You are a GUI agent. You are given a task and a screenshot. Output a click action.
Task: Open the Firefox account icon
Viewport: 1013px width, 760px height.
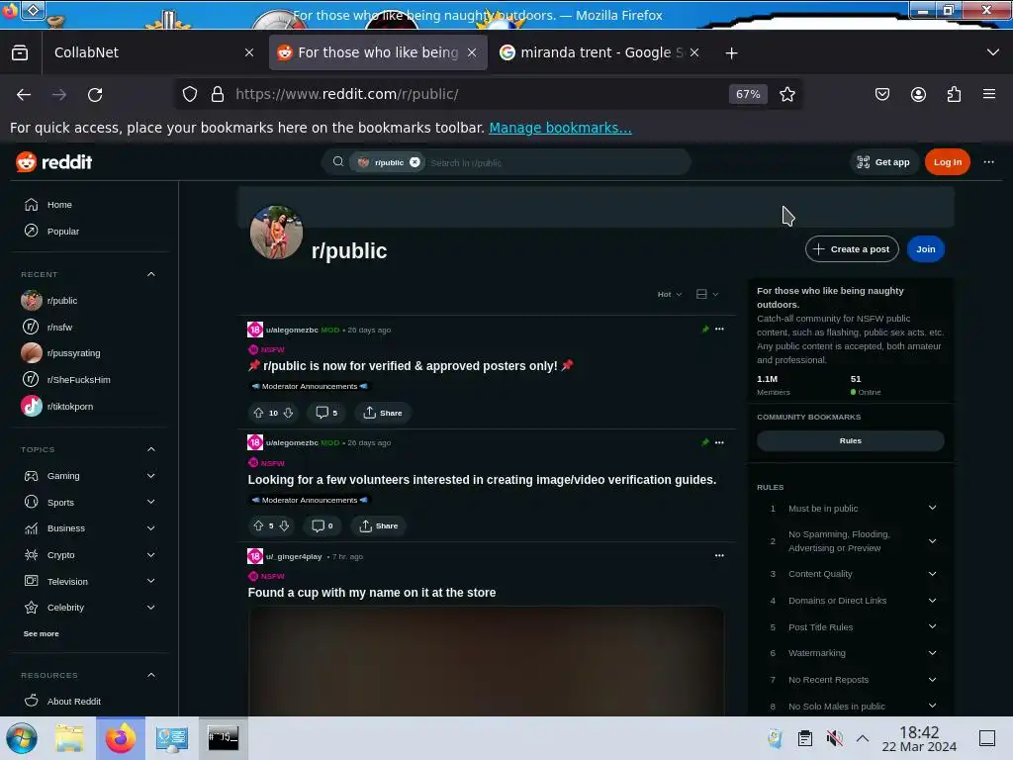[918, 94]
